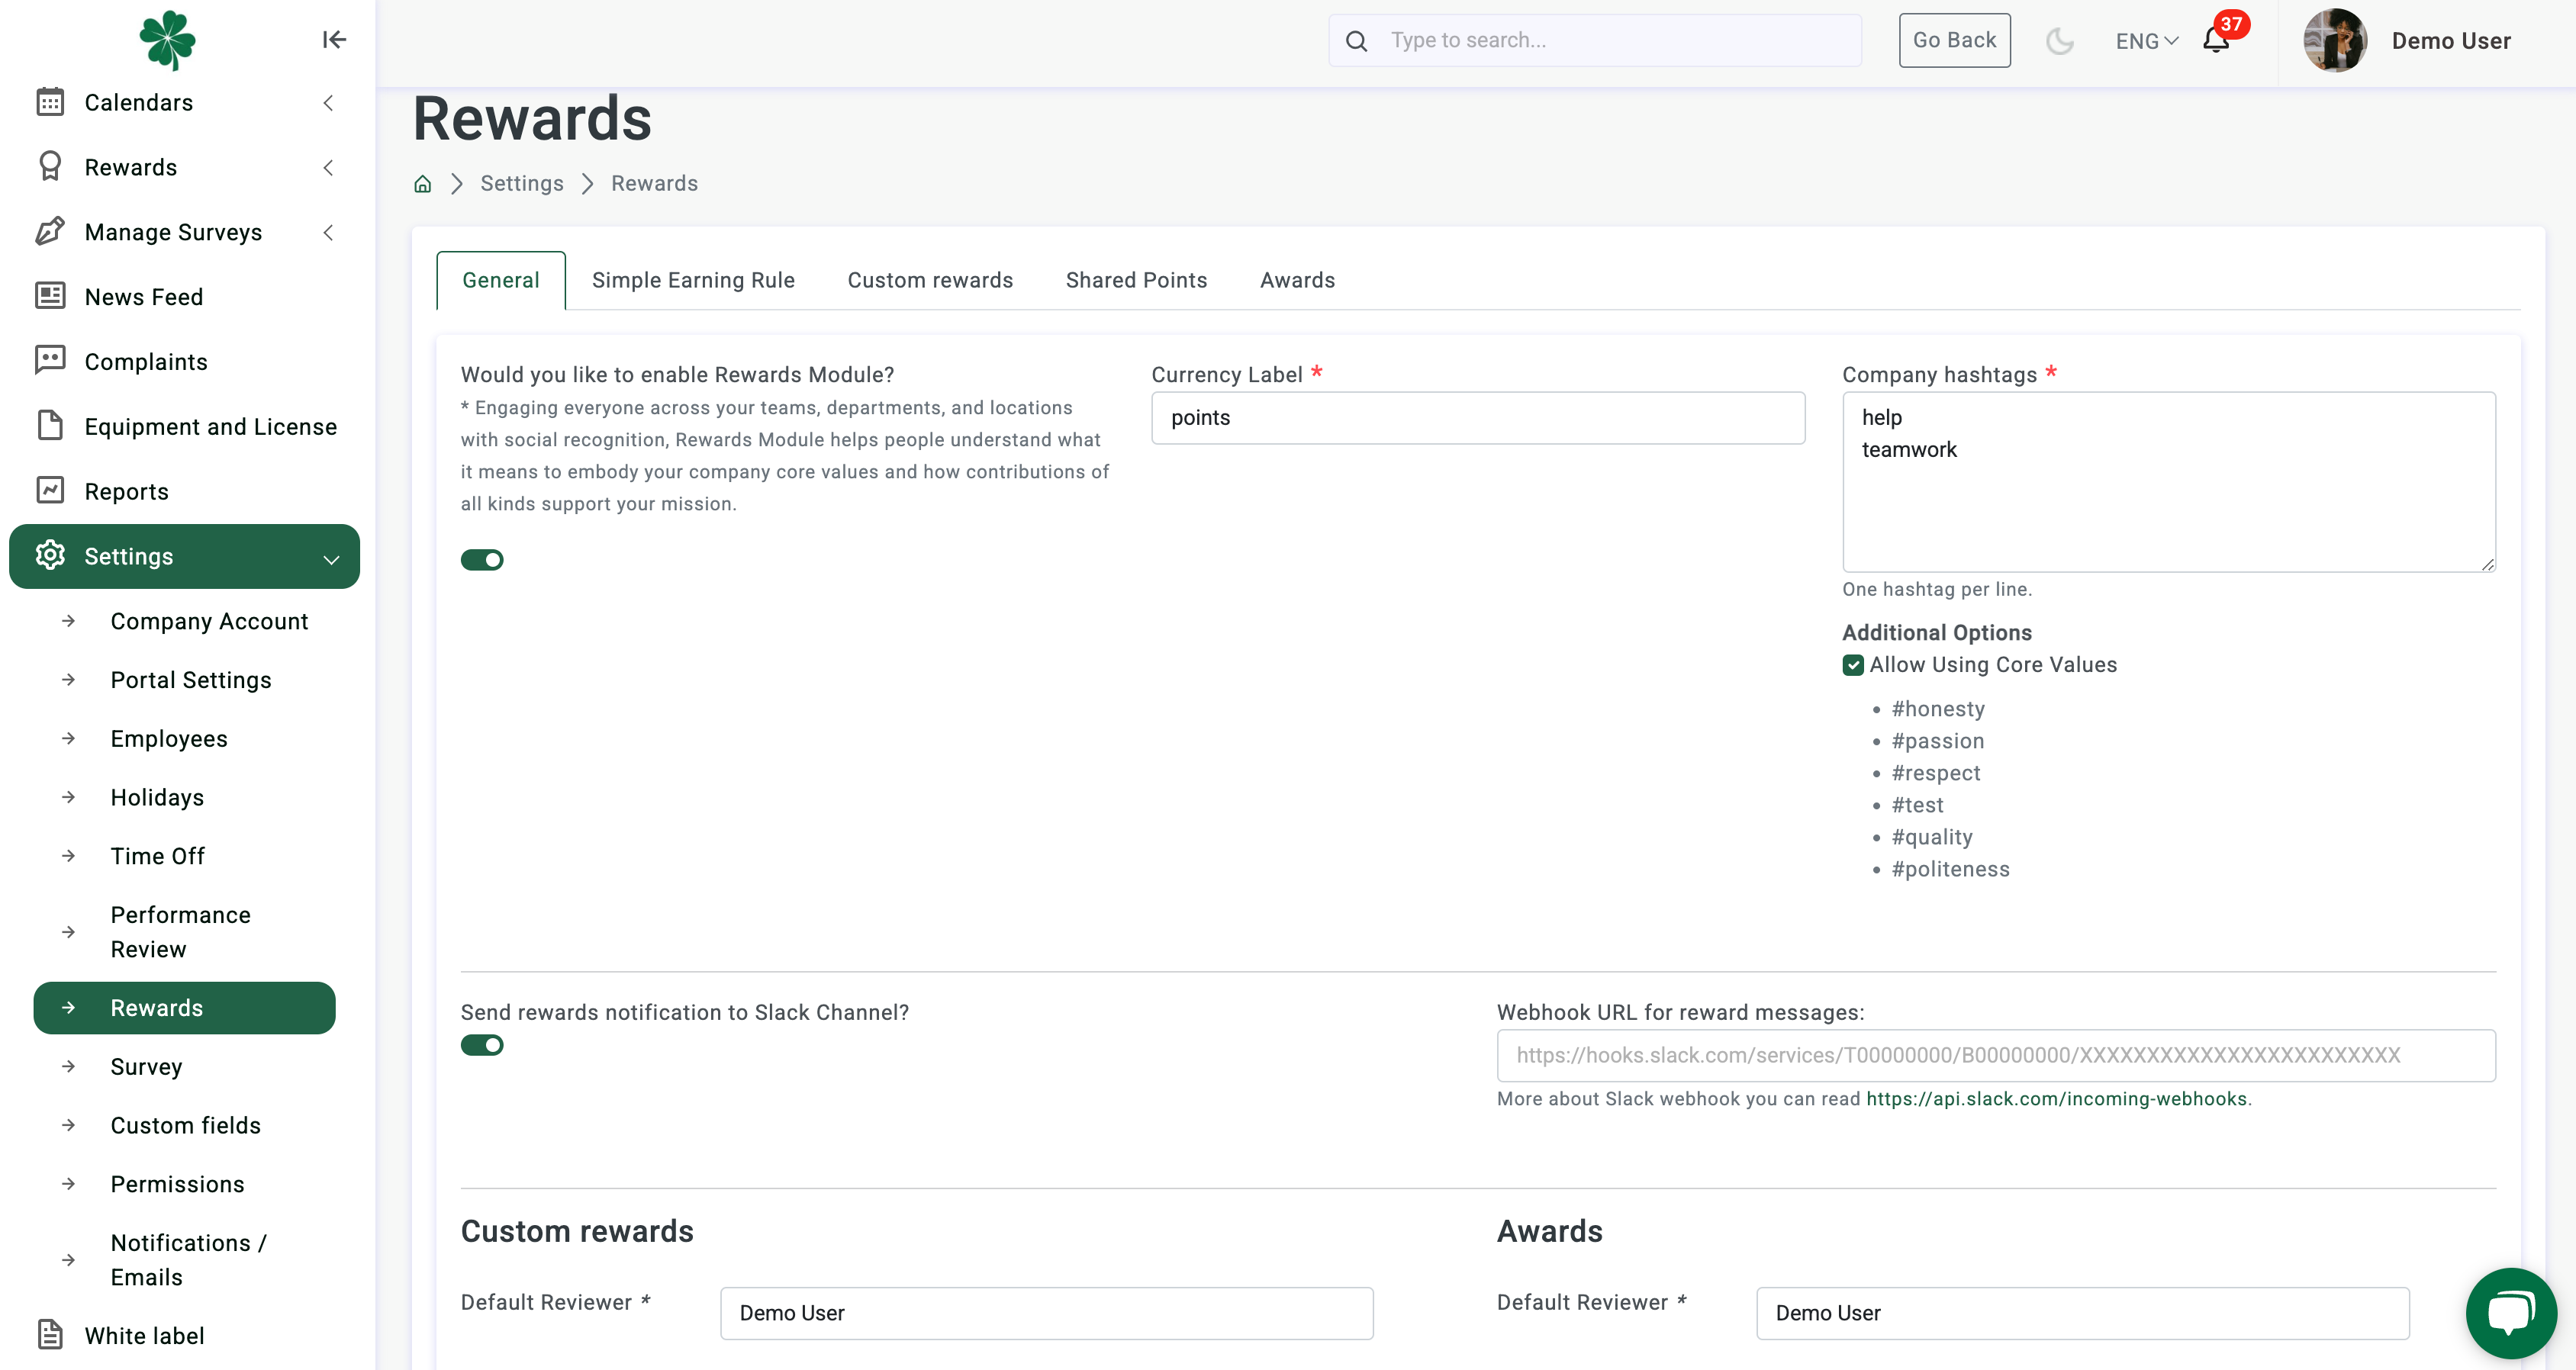Click the Rewards ribbon icon in sidebar
2576x1370 pixels.
[x=50, y=167]
